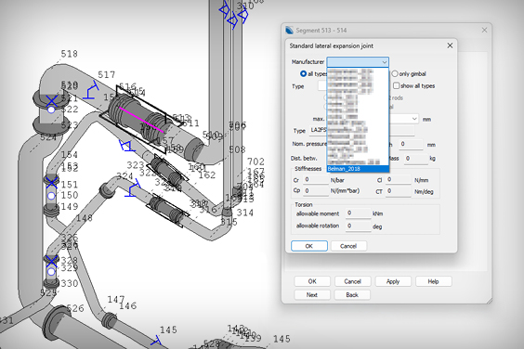Click node label 147

[115, 300]
